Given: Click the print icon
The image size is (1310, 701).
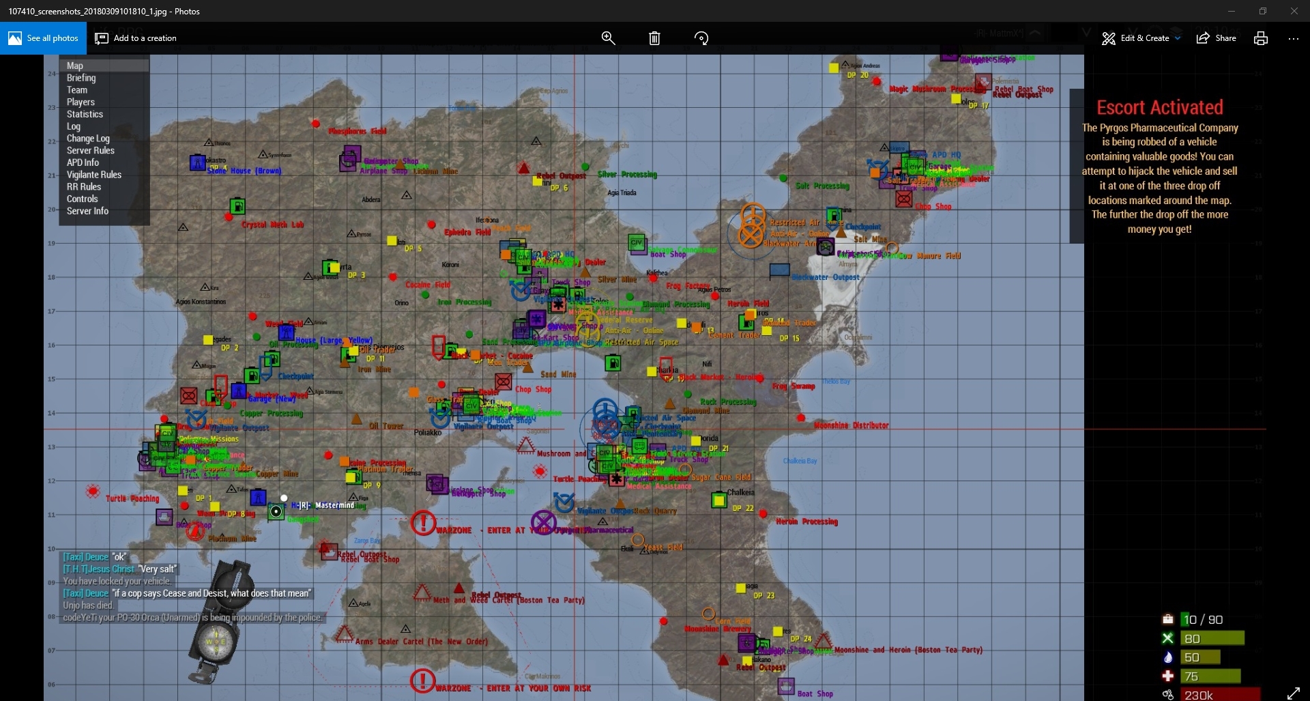Looking at the screenshot, I should (1261, 38).
